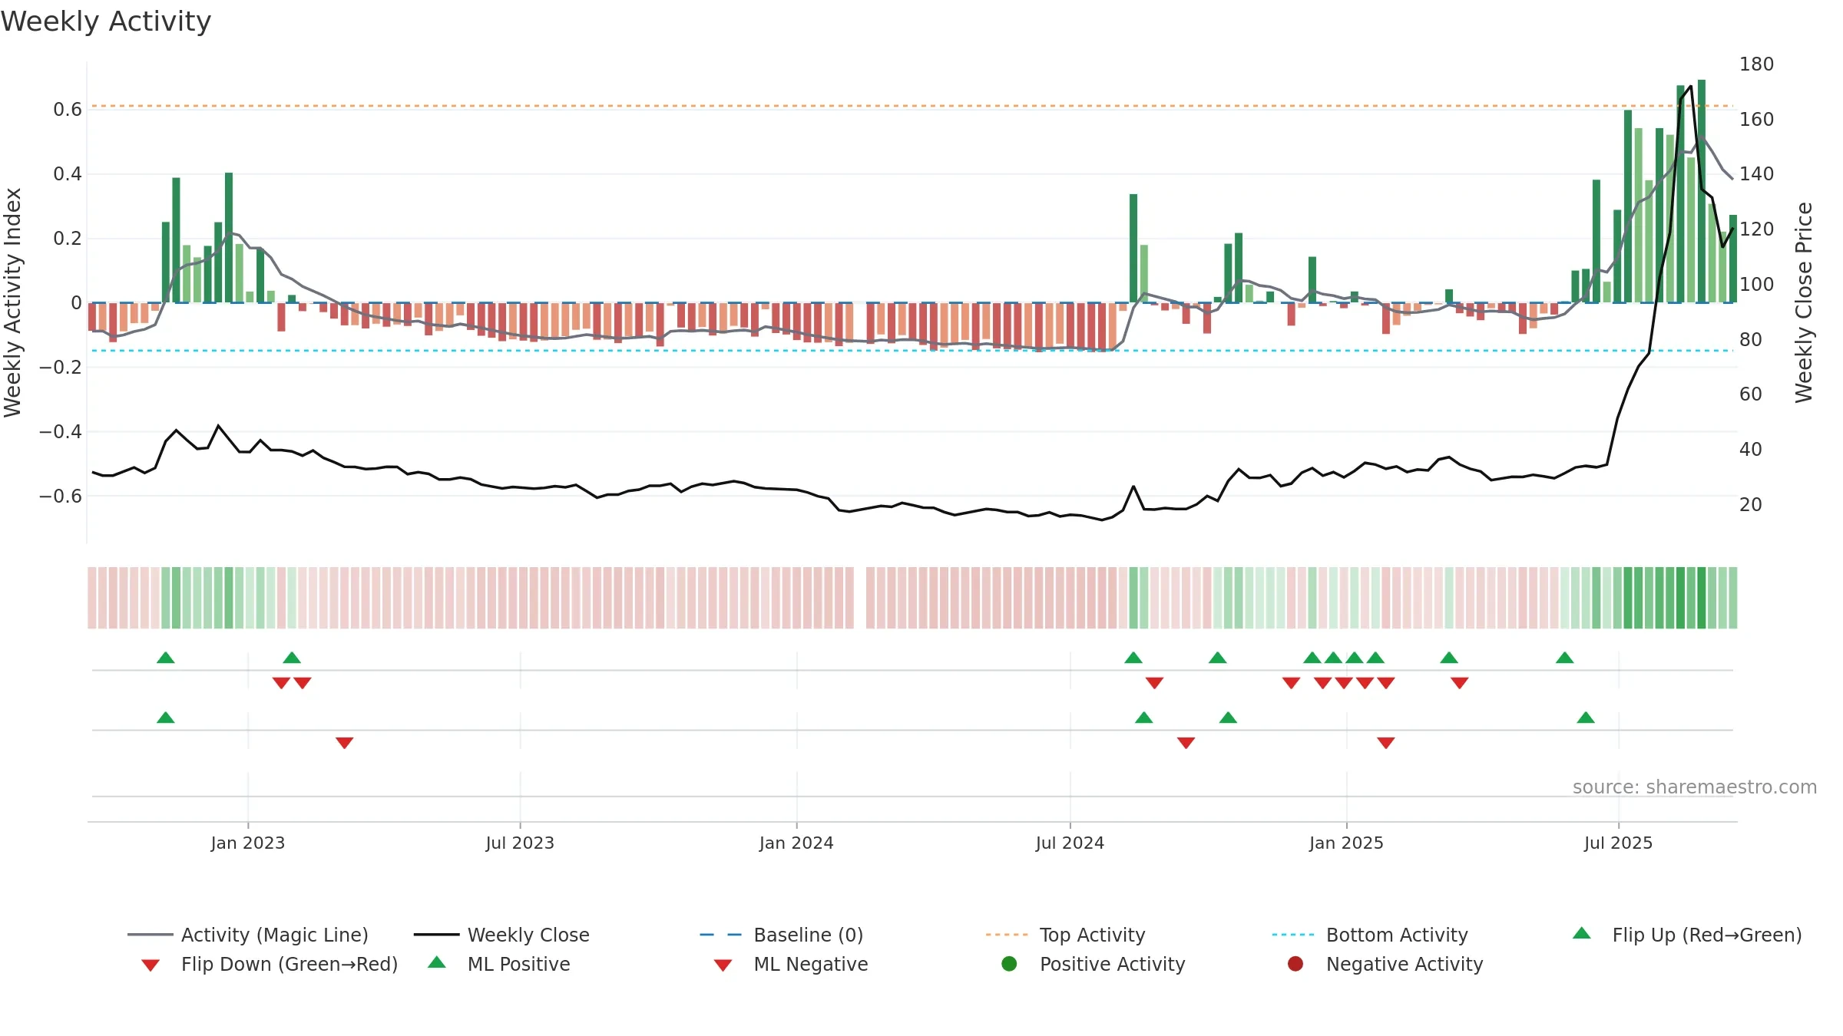Click the green triangle icon beside ML Positive
1843x1036 pixels.
437,962
